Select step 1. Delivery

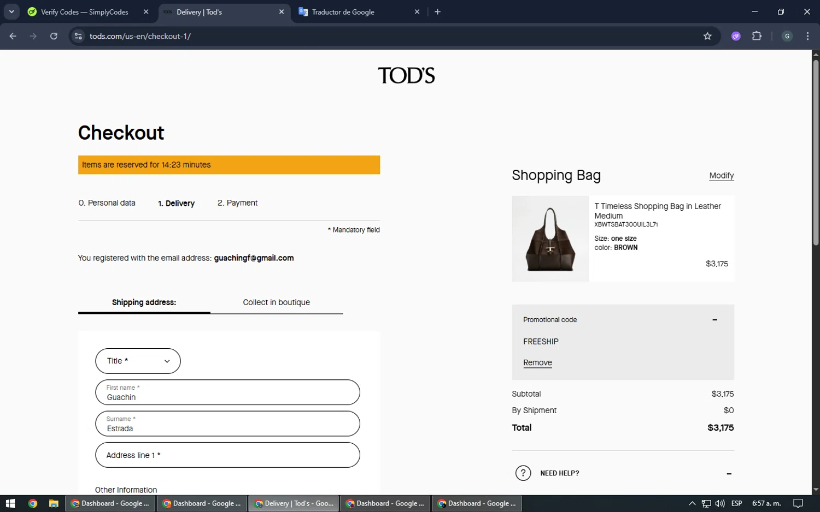click(176, 203)
